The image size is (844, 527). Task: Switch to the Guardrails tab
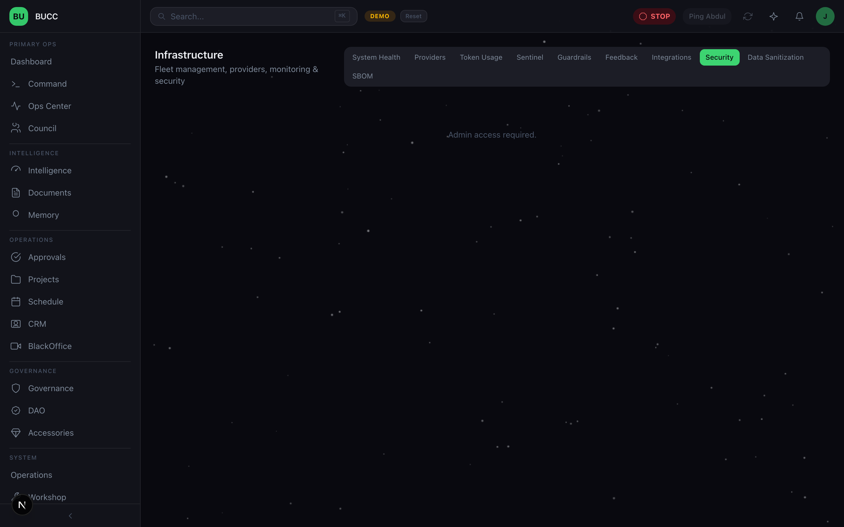coord(574,57)
